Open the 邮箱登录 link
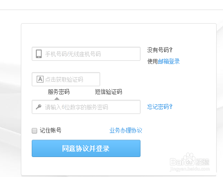The height and width of the screenshot is (177, 223). (169, 61)
